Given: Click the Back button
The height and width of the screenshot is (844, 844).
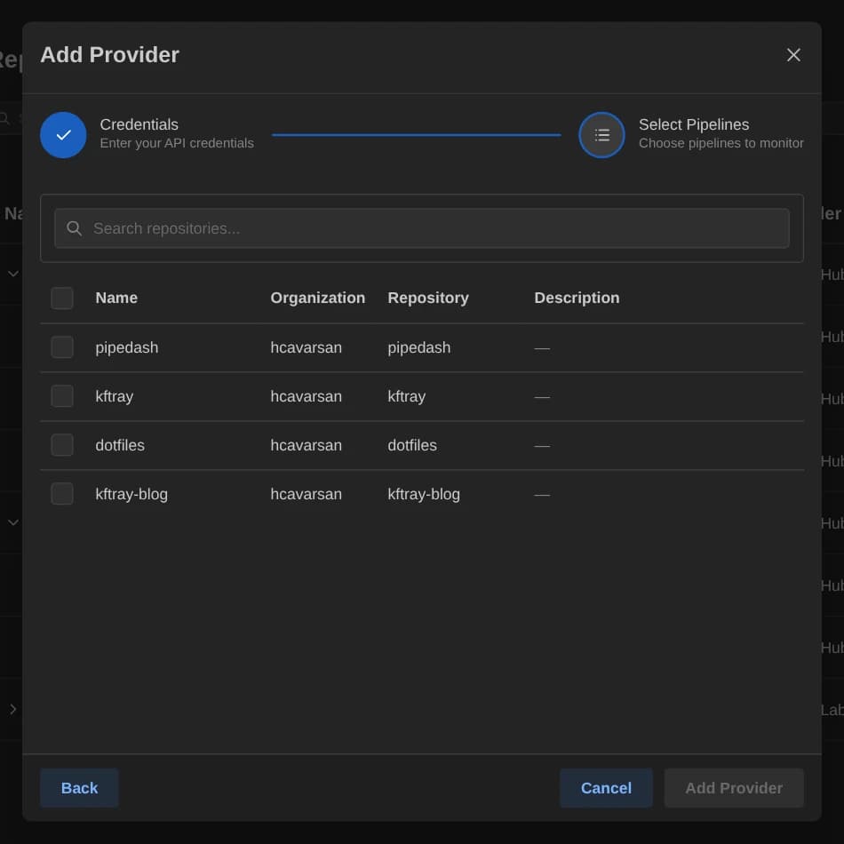Looking at the screenshot, I should click(x=80, y=787).
